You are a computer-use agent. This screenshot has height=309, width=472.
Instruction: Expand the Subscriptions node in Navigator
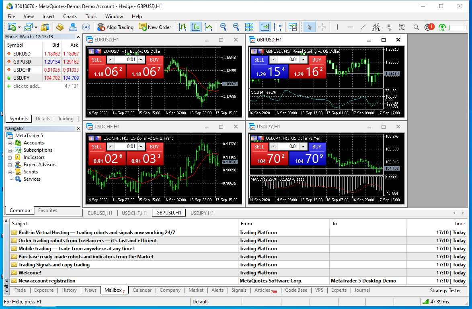click(x=10, y=150)
